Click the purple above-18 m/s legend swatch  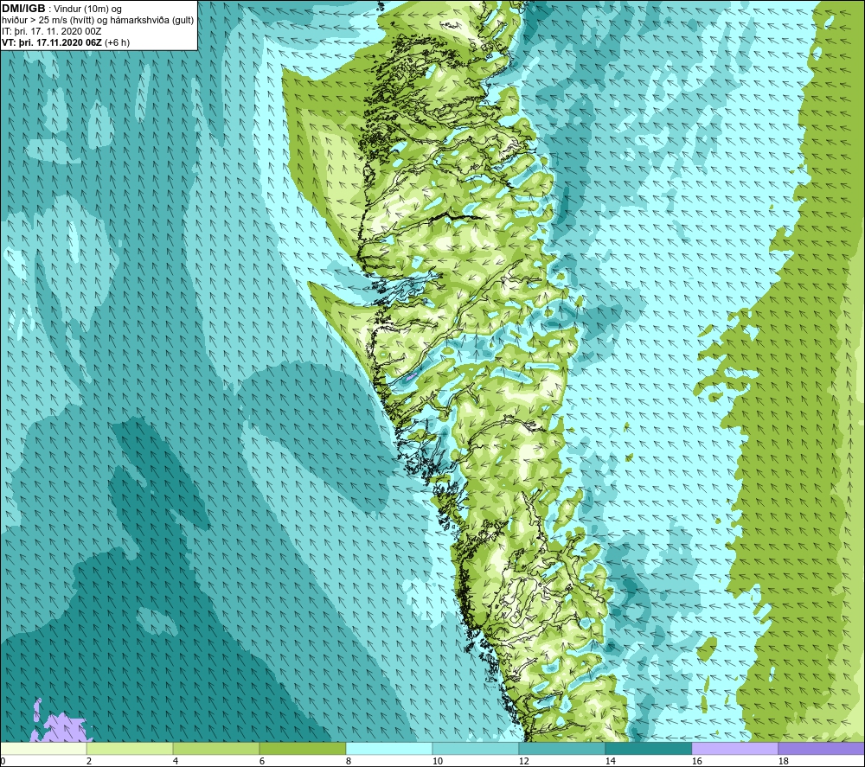pyautogui.click(x=822, y=748)
